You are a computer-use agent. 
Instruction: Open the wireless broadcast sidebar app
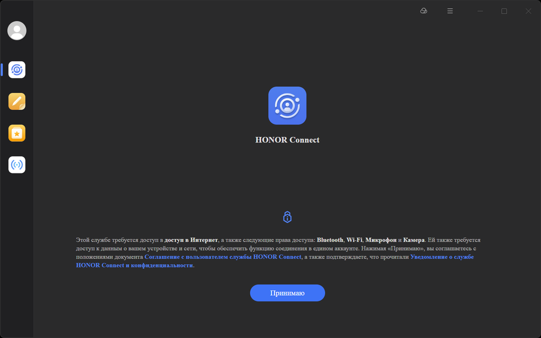17,165
